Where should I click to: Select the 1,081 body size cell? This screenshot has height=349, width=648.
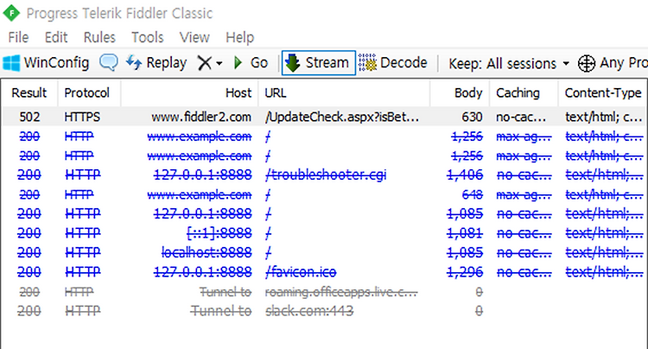(465, 233)
